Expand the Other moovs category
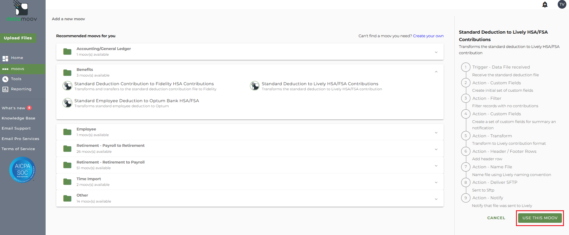The image size is (569, 235). coord(436,199)
